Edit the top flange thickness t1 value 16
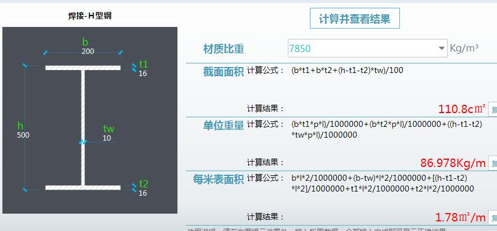The height and width of the screenshot is (231, 497). tap(143, 73)
